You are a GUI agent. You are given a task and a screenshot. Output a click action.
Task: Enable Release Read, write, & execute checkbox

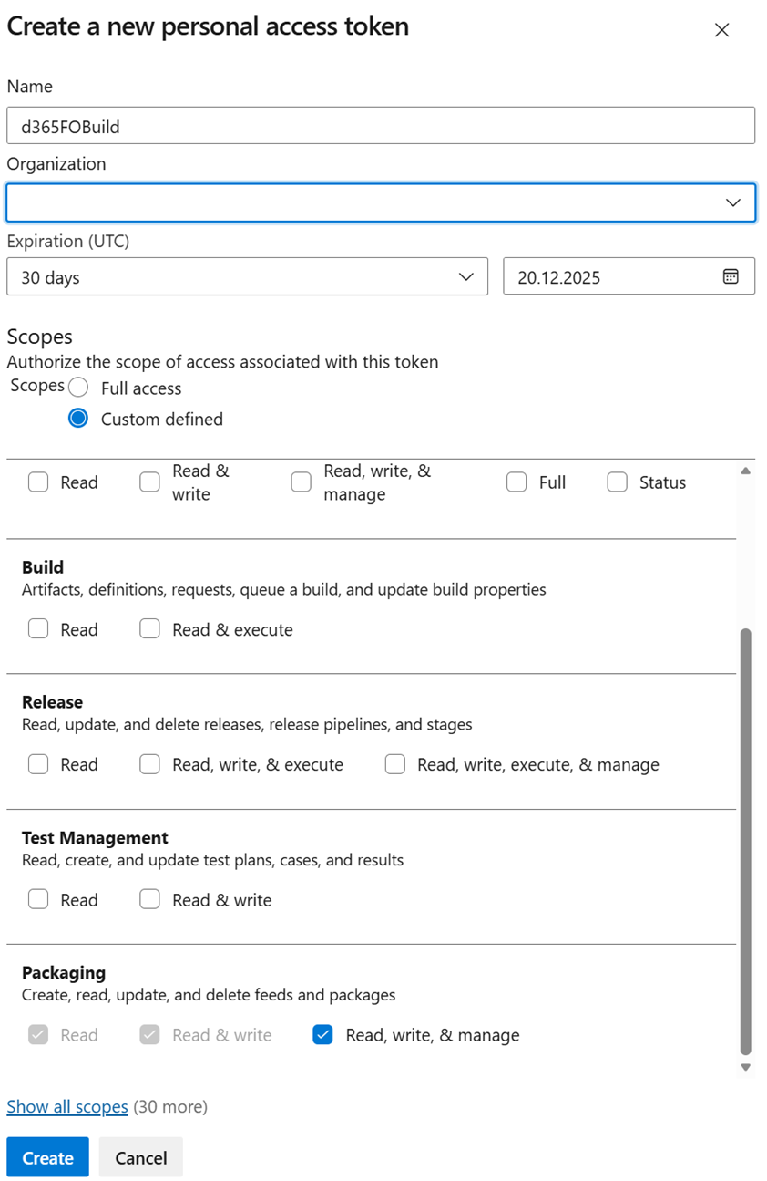coord(149,764)
